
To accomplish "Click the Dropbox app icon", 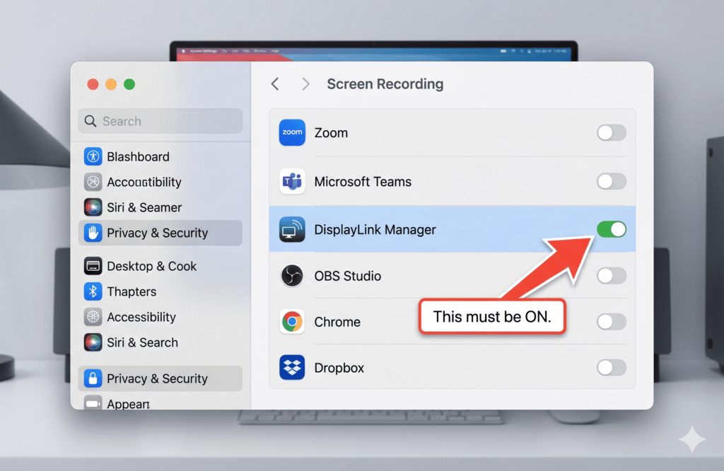I will click(x=292, y=368).
